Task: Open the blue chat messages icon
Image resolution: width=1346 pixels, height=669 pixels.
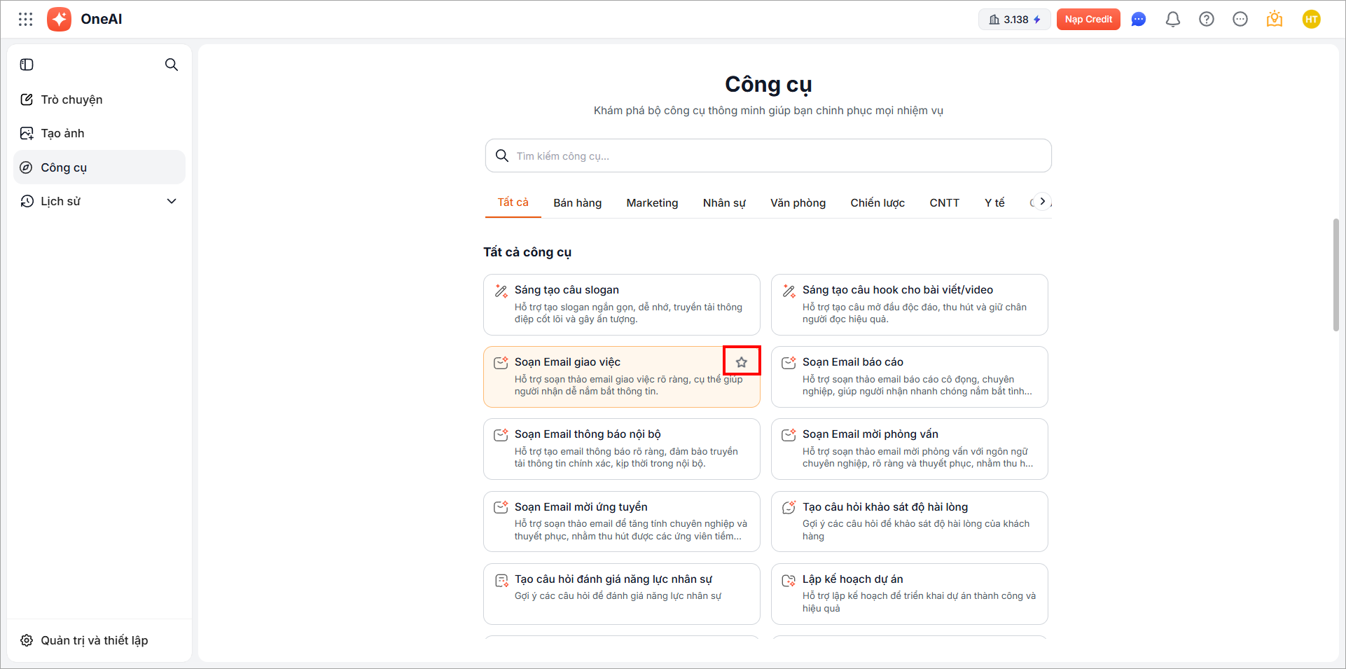Action: coord(1139,20)
